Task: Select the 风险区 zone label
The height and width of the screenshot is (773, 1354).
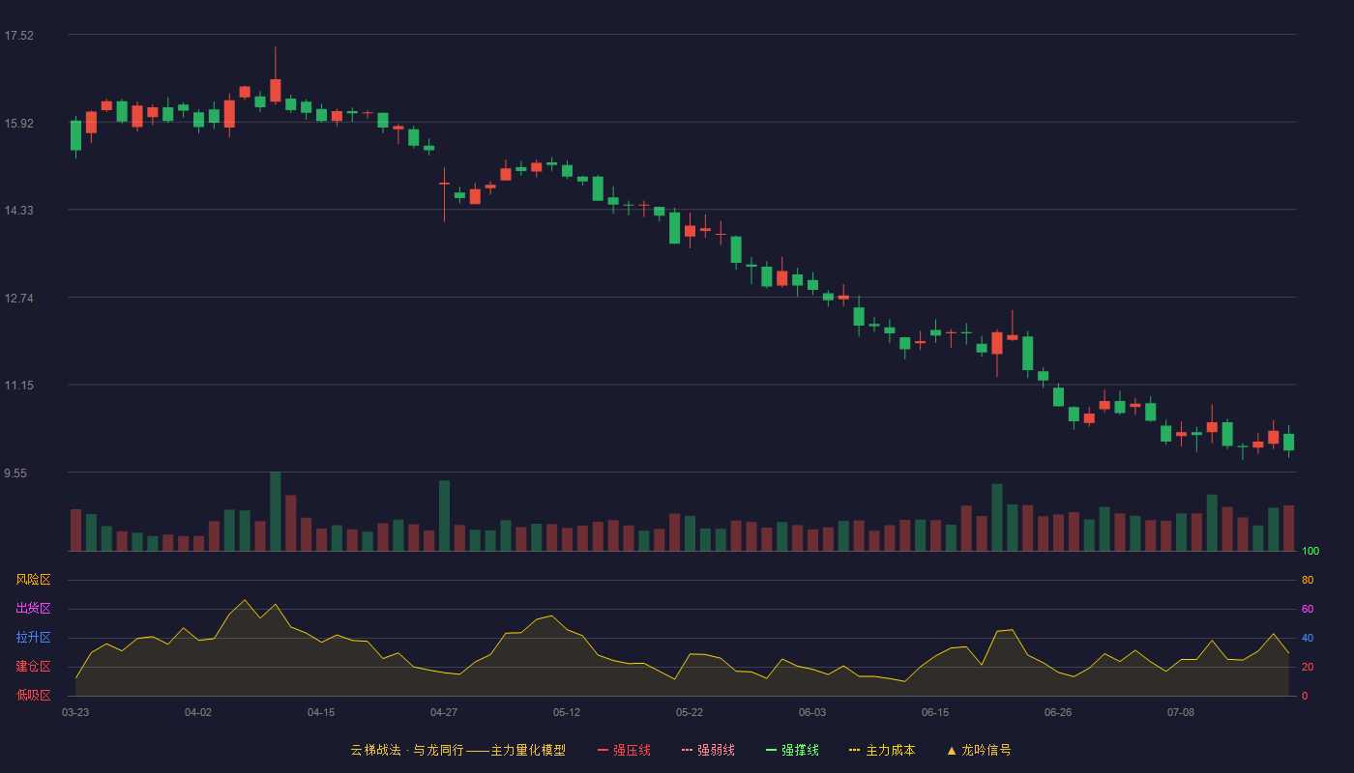Action: (x=33, y=580)
